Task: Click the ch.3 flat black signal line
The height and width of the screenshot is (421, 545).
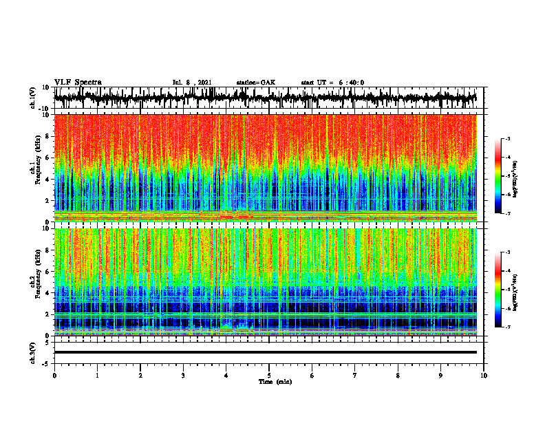Action: 266,352
